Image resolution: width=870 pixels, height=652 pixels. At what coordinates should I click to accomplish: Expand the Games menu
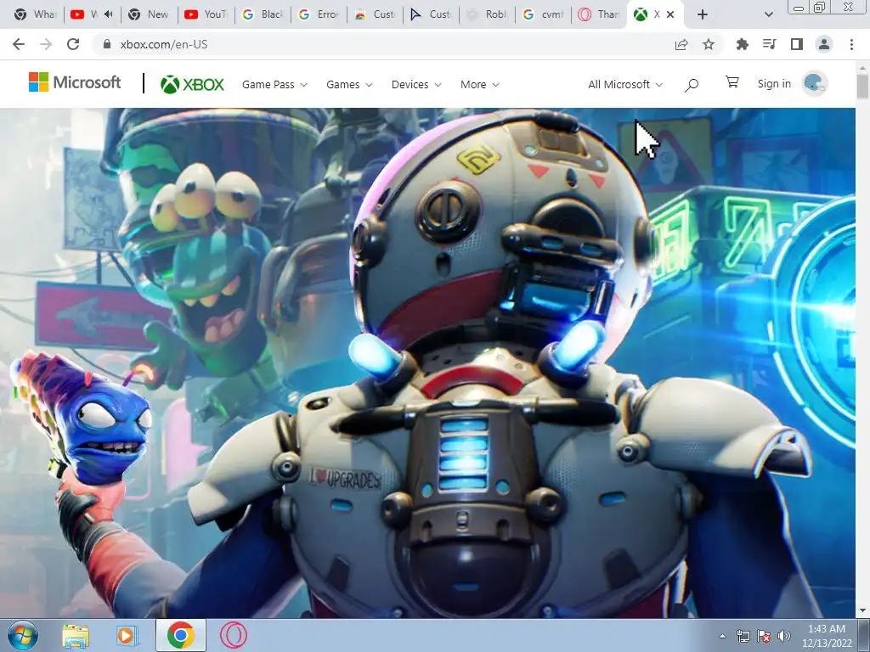349,84
